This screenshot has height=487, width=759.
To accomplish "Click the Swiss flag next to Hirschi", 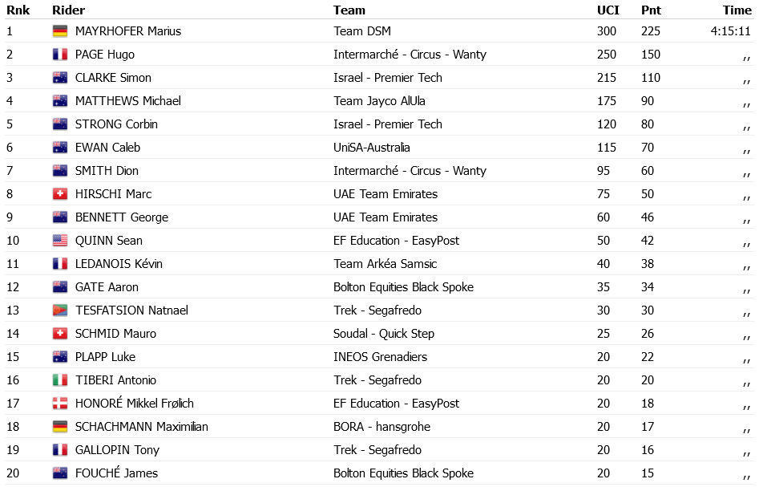I will pyautogui.click(x=59, y=194).
